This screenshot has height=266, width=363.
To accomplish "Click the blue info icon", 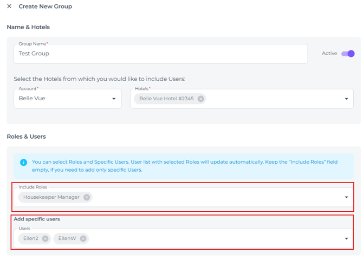I will click(x=23, y=163).
